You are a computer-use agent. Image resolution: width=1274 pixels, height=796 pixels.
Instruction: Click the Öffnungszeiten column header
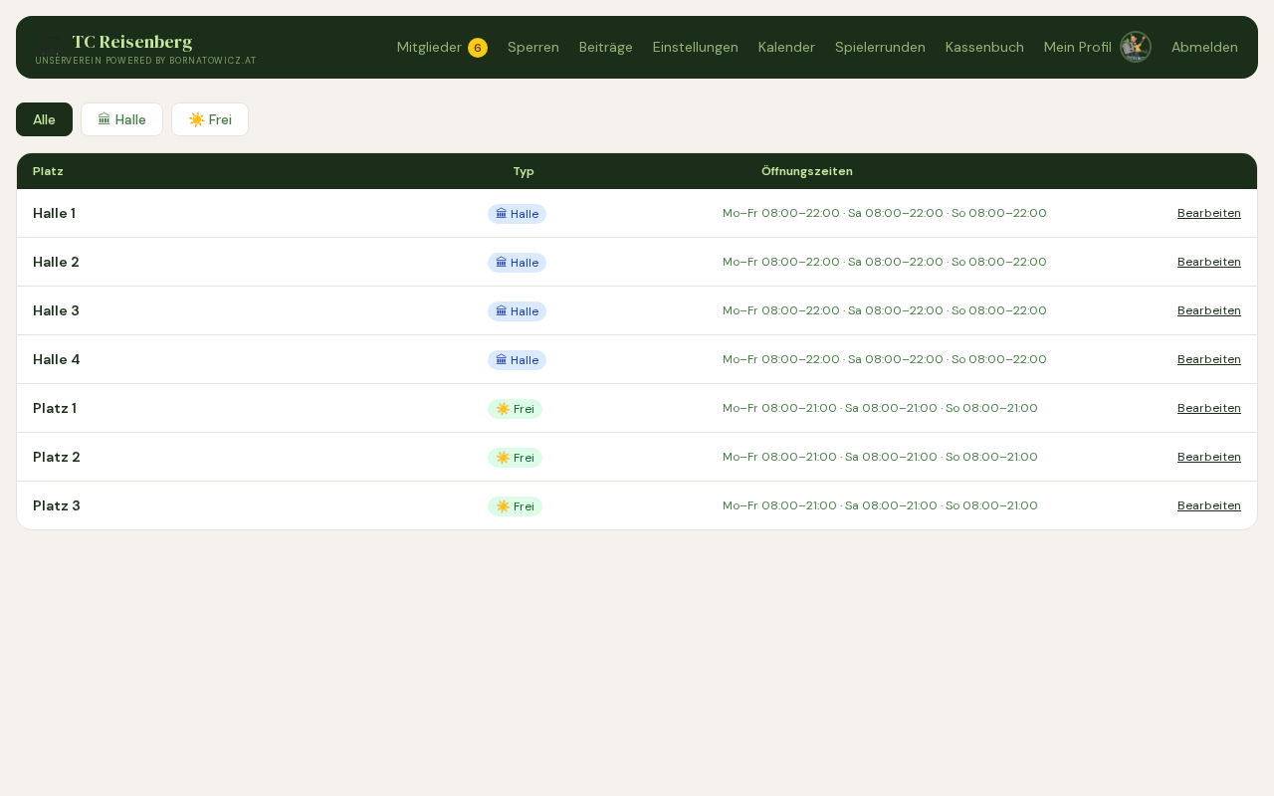point(807,171)
